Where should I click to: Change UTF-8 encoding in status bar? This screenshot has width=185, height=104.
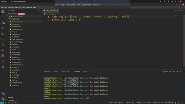click(x=128, y=103)
